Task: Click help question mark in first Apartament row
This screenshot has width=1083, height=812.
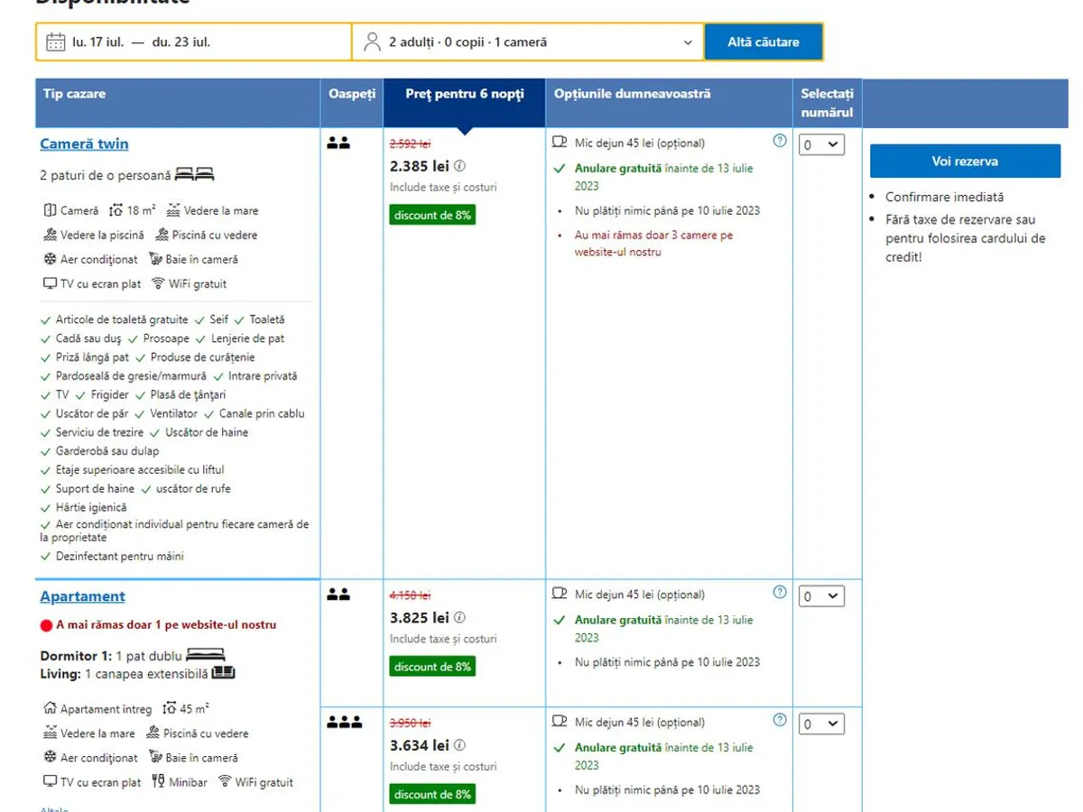Action: coord(780,593)
